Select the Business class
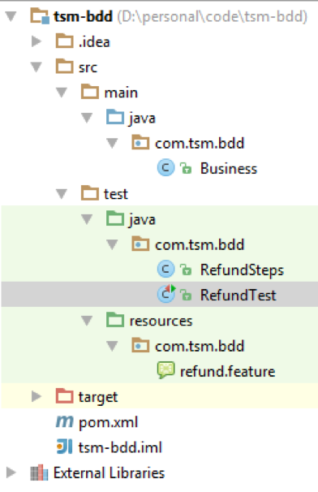 coord(229,169)
